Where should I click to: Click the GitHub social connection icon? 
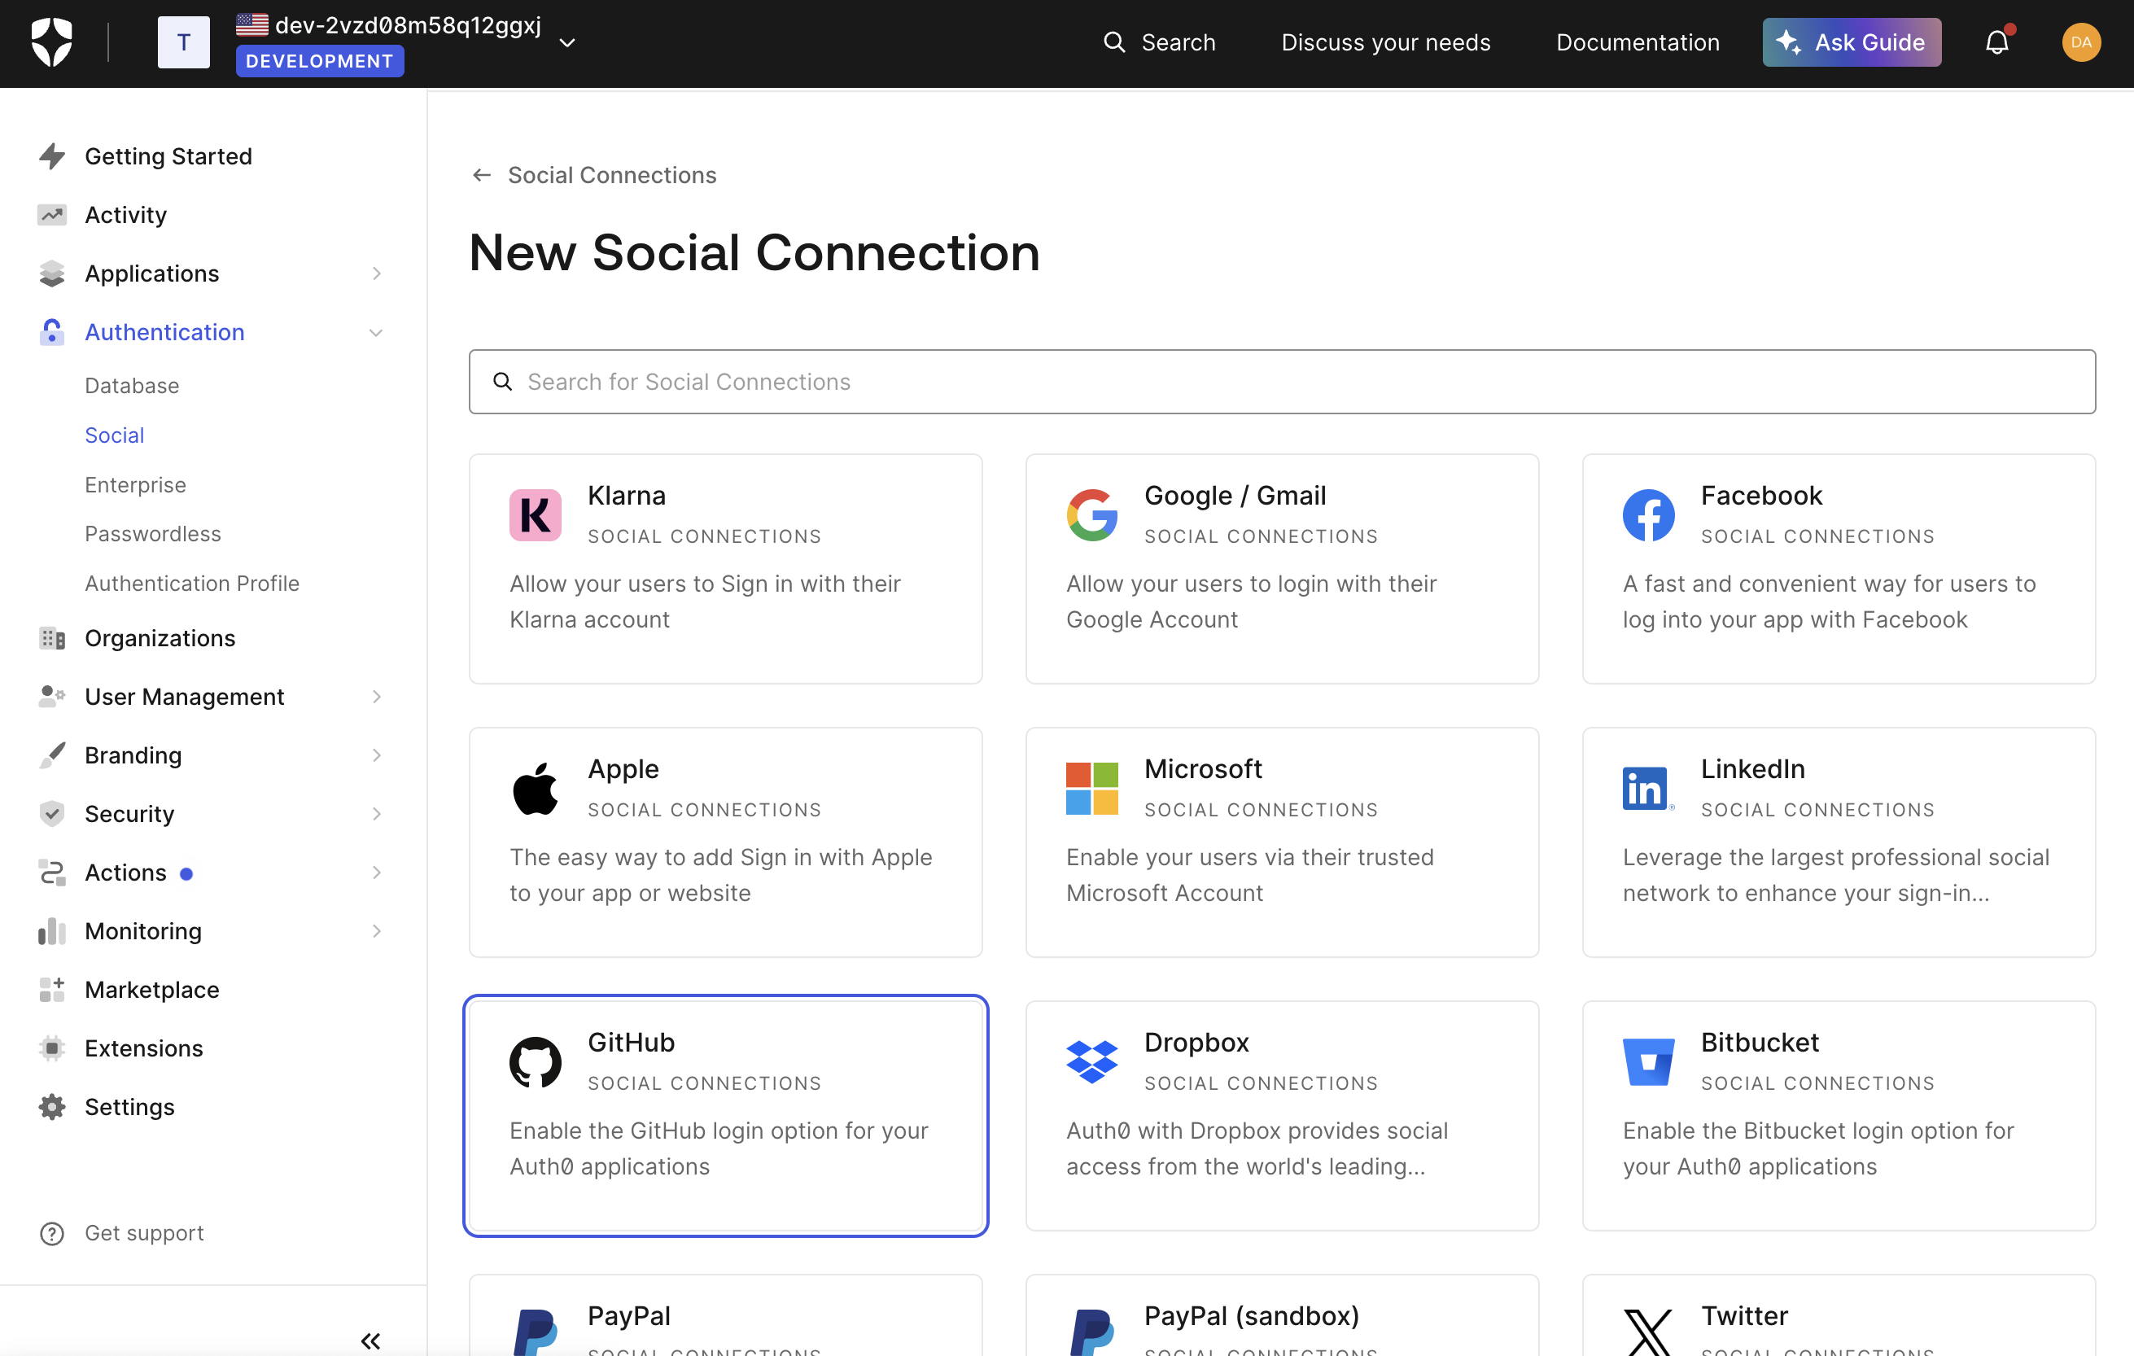click(535, 1061)
